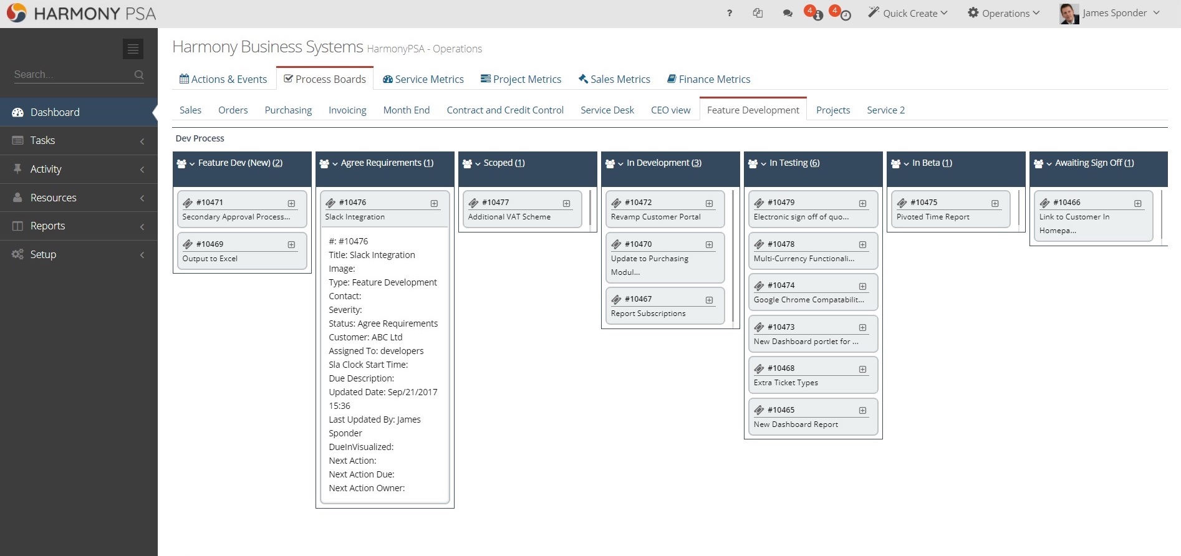The width and height of the screenshot is (1181, 556).
Task: Collapse details of card #10476
Action: [x=434, y=203]
